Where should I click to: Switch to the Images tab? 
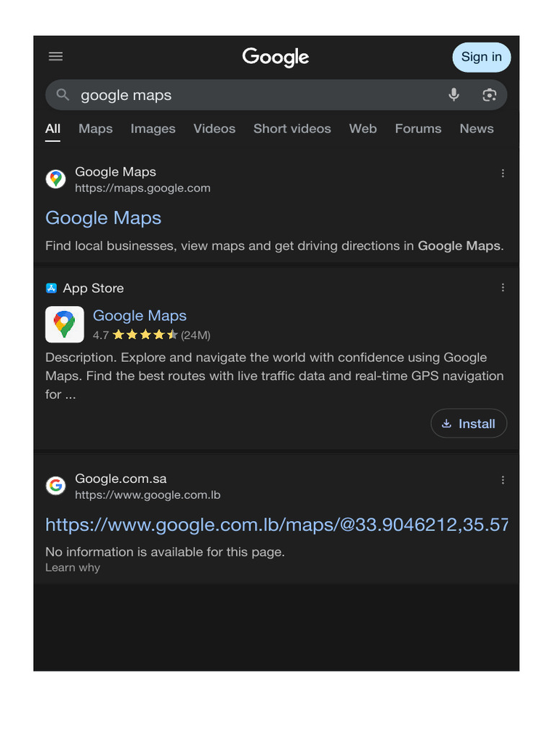click(x=153, y=129)
